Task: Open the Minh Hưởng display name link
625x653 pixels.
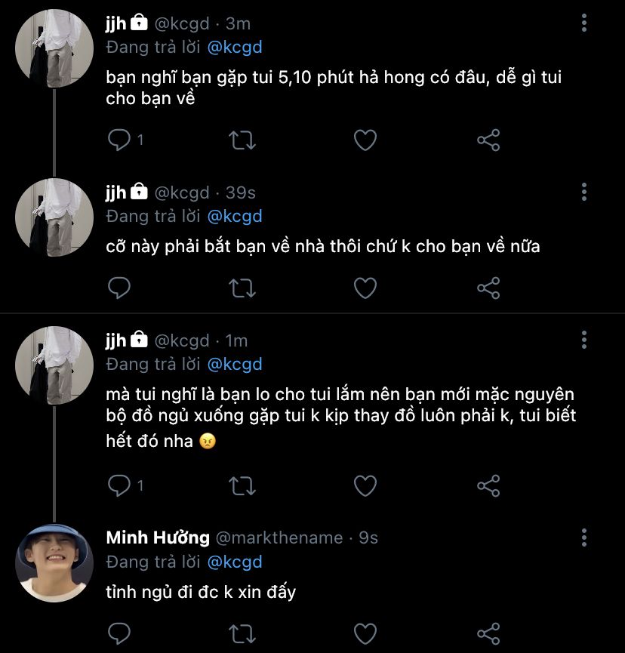Action: click(x=158, y=537)
